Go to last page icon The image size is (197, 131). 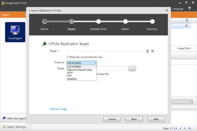point(190,128)
